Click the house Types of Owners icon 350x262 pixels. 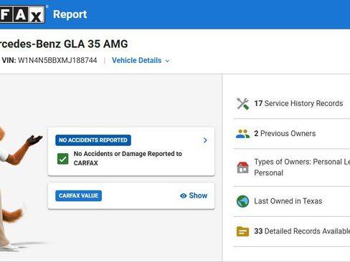pyautogui.click(x=242, y=168)
